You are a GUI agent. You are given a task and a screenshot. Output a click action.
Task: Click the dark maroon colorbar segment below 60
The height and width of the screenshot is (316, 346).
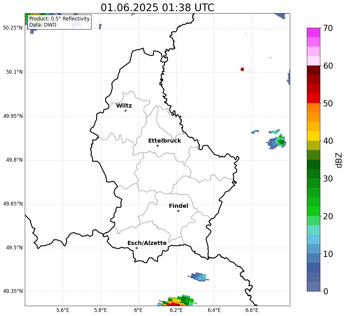click(313, 70)
